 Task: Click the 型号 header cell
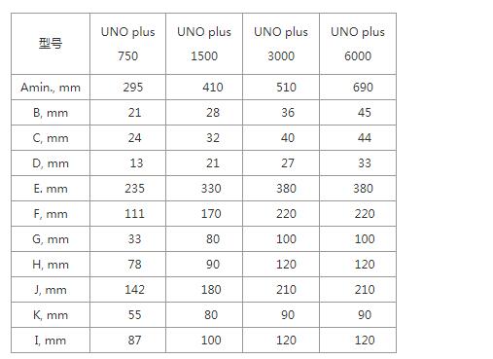[51, 44]
